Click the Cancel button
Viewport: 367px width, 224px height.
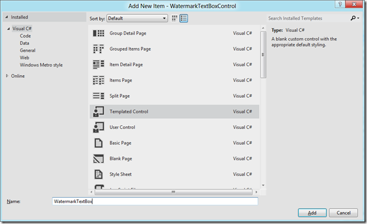click(x=344, y=213)
